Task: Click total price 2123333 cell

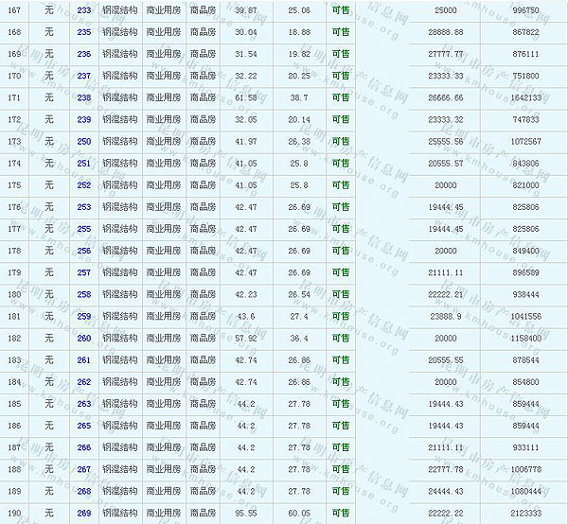Action: [x=524, y=514]
